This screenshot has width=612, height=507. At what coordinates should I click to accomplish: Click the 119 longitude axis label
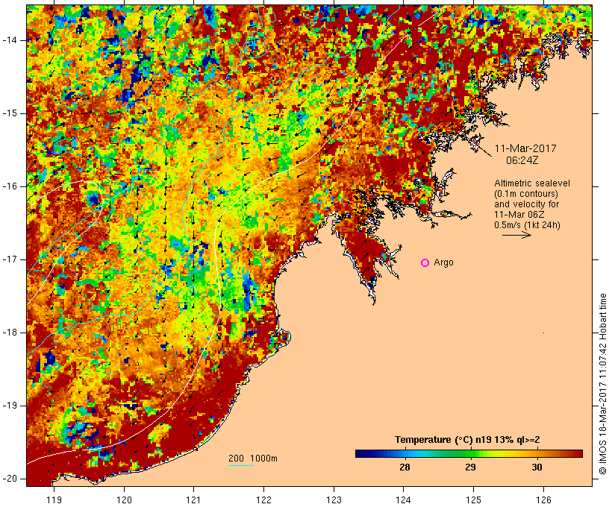coord(54,500)
